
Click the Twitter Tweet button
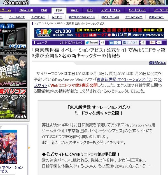click(x=92, y=43)
